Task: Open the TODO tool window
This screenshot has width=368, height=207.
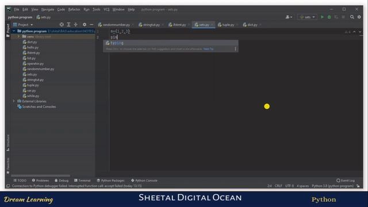Action: tap(20, 181)
